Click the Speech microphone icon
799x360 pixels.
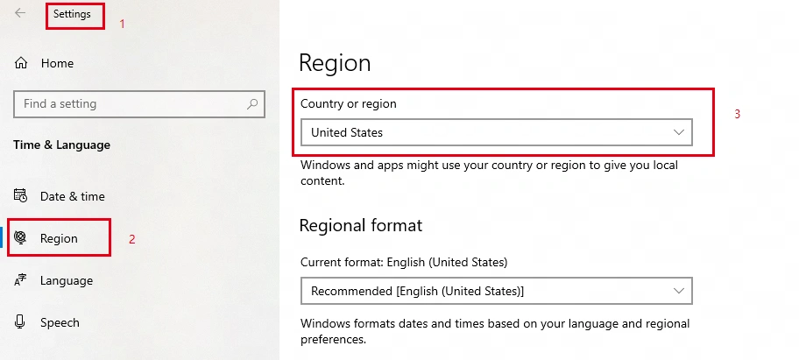[20, 321]
